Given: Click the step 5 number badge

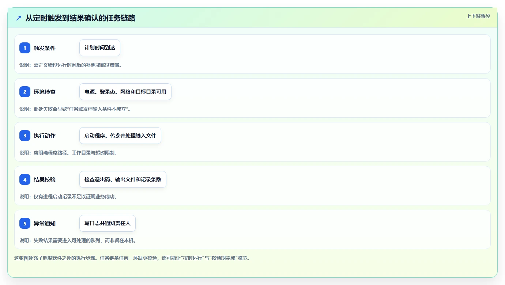Looking at the screenshot, I should (x=25, y=223).
